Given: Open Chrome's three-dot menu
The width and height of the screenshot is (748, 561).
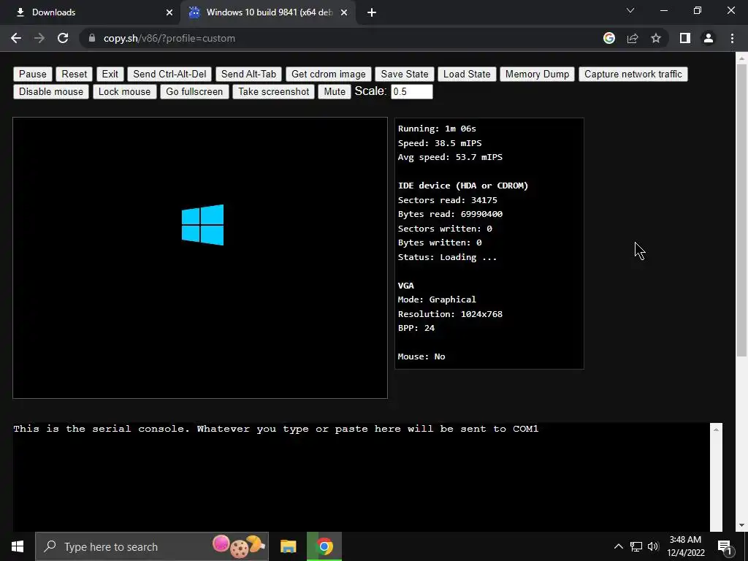Looking at the screenshot, I should tap(732, 38).
